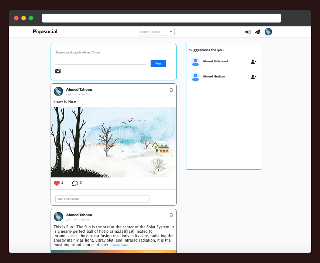Open your profile avatar in the navbar
320x263 pixels.
tap(268, 32)
